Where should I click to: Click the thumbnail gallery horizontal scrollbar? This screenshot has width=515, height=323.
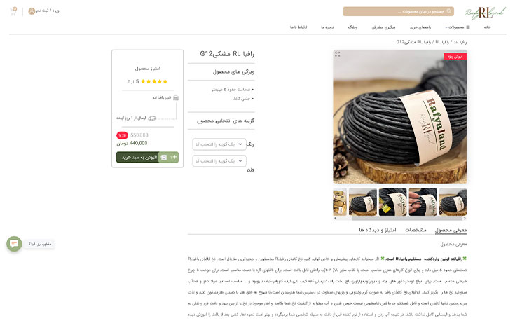[x=407, y=218]
